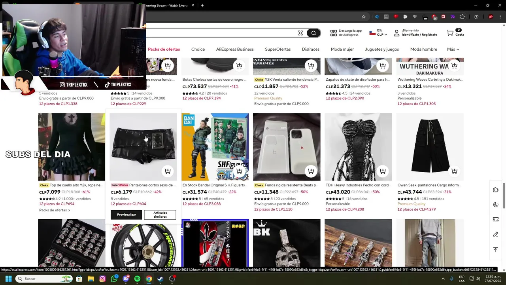Open the Chrome extensions puzzle icon
The height and width of the screenshot is (285, 506).
tap(462, 17)
